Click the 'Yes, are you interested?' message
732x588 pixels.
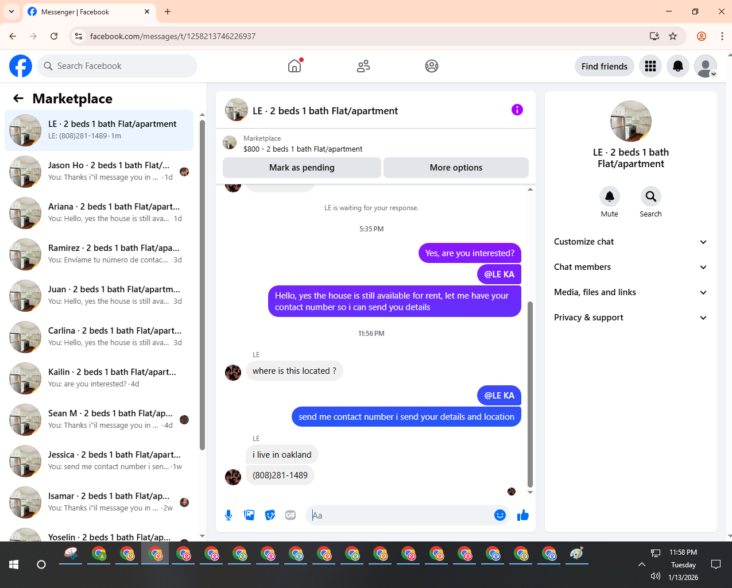pyautogui.click(x=470, y=253)
